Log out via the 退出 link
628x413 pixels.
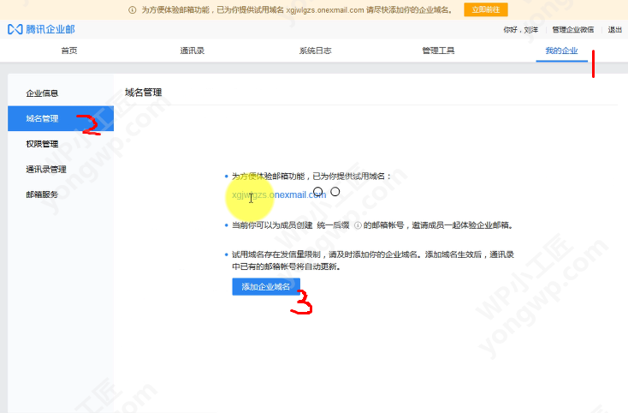614,30
